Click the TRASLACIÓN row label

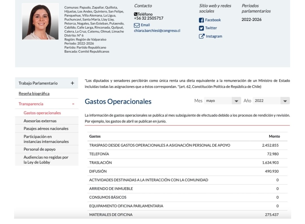tap(100, 162)
